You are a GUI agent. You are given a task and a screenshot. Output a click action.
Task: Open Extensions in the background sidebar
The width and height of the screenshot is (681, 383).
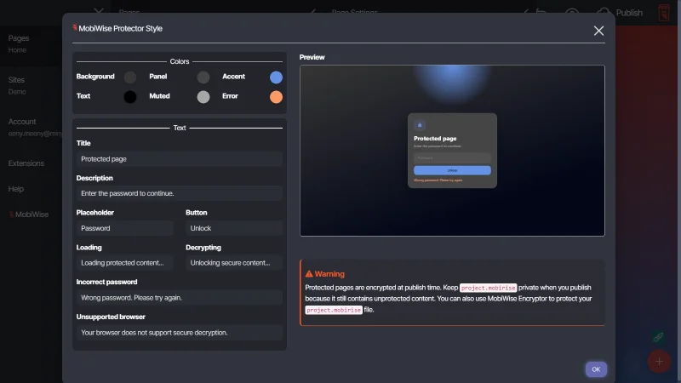click(26, 163)
